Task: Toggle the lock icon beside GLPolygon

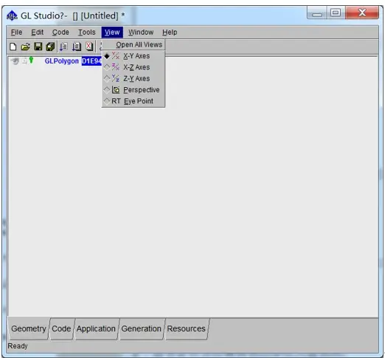Action: click(24, 61)
